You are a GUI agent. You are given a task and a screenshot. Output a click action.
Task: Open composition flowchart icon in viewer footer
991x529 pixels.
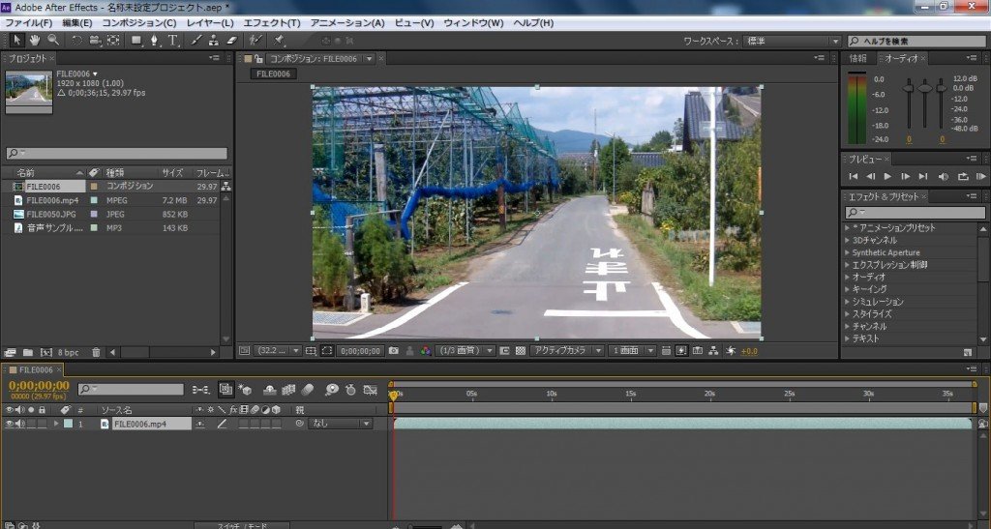click(x=713, y=350)
